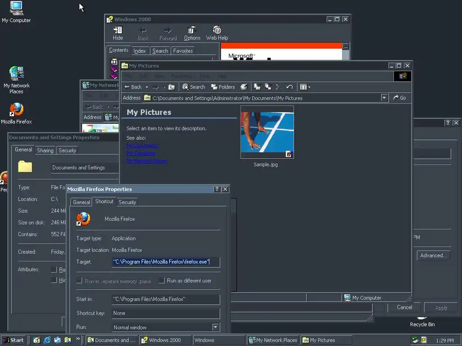Screen dimensions: 462x346
Task: Click My Network Places link in My Pictures
Action: pyautogui.click(x=147, y=161)
